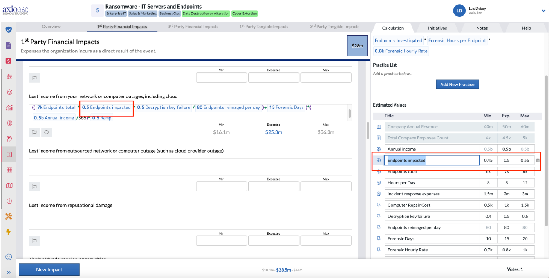This screenshot has width=549, height=278.
Task: Click the dollar sign sidebar icon
Action: pos(9,61)
